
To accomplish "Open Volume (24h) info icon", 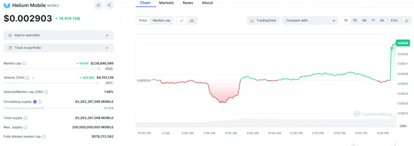I will point(28,78).
